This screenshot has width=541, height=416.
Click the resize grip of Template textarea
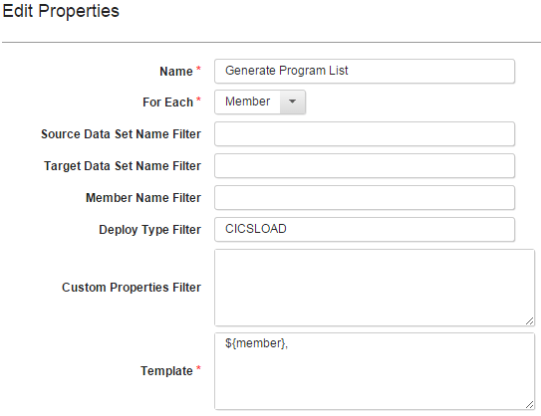click(530, 405)
